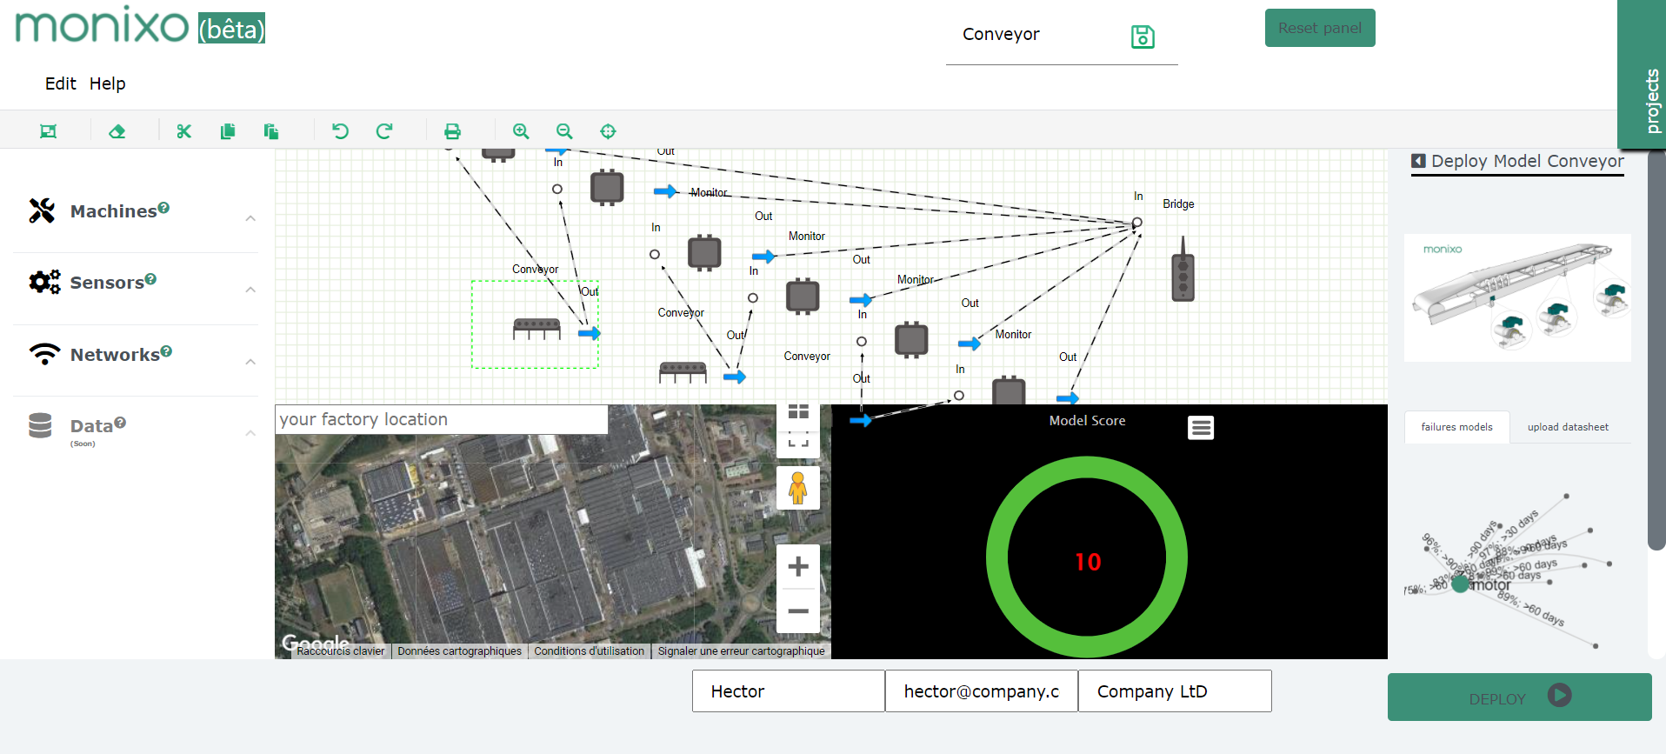Click the DEPLOY button
The image size is (1666, 754).
tap(1518, 697)
